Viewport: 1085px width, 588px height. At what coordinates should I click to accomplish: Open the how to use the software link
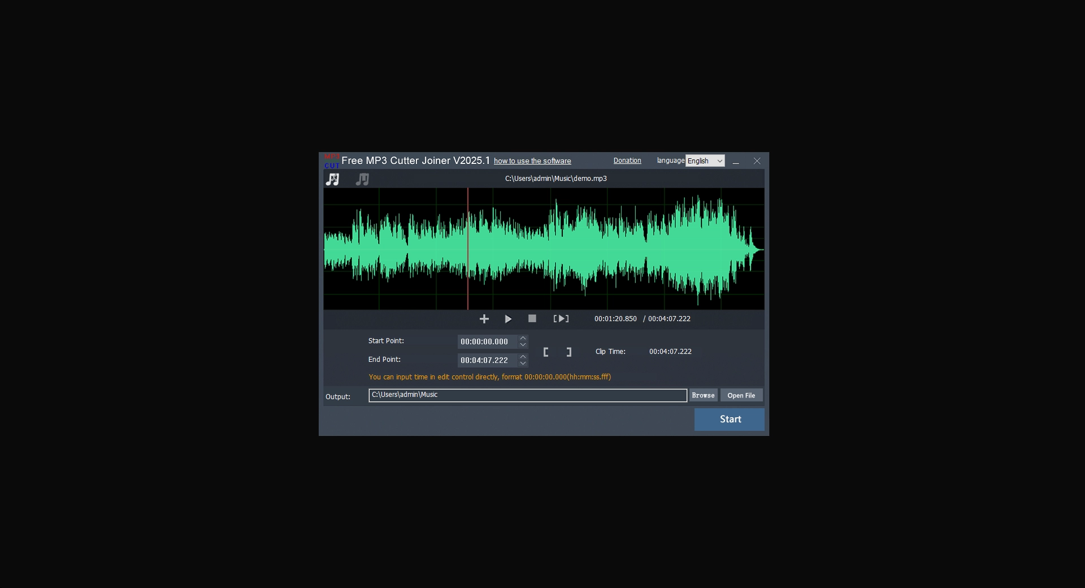532,161
